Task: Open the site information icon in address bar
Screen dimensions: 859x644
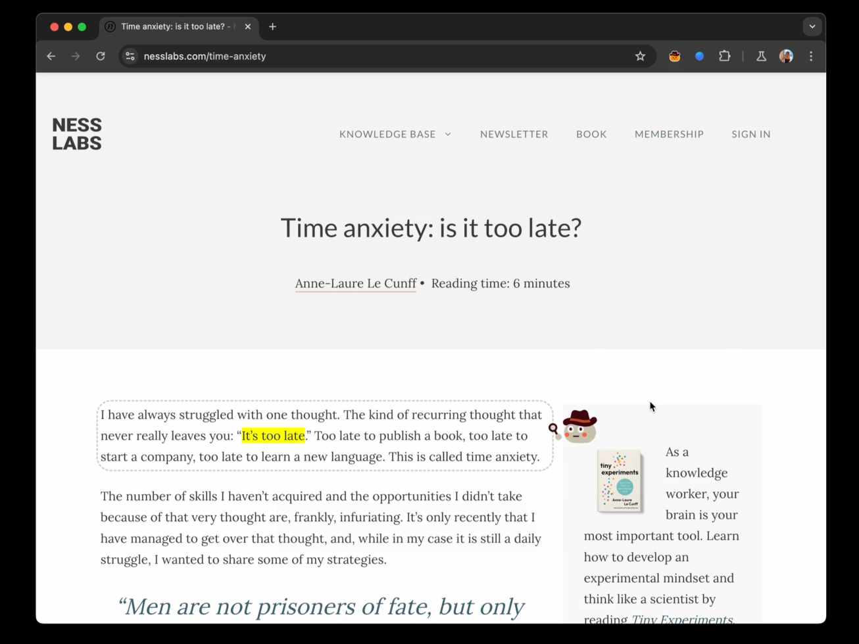Action: pos(130,57)
